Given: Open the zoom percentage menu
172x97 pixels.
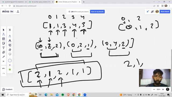Looking at the screenshot, I should (159, 89).
